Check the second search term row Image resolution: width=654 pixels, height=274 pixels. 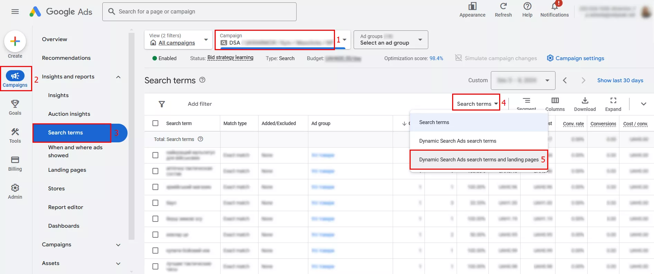tap(156, 171)
